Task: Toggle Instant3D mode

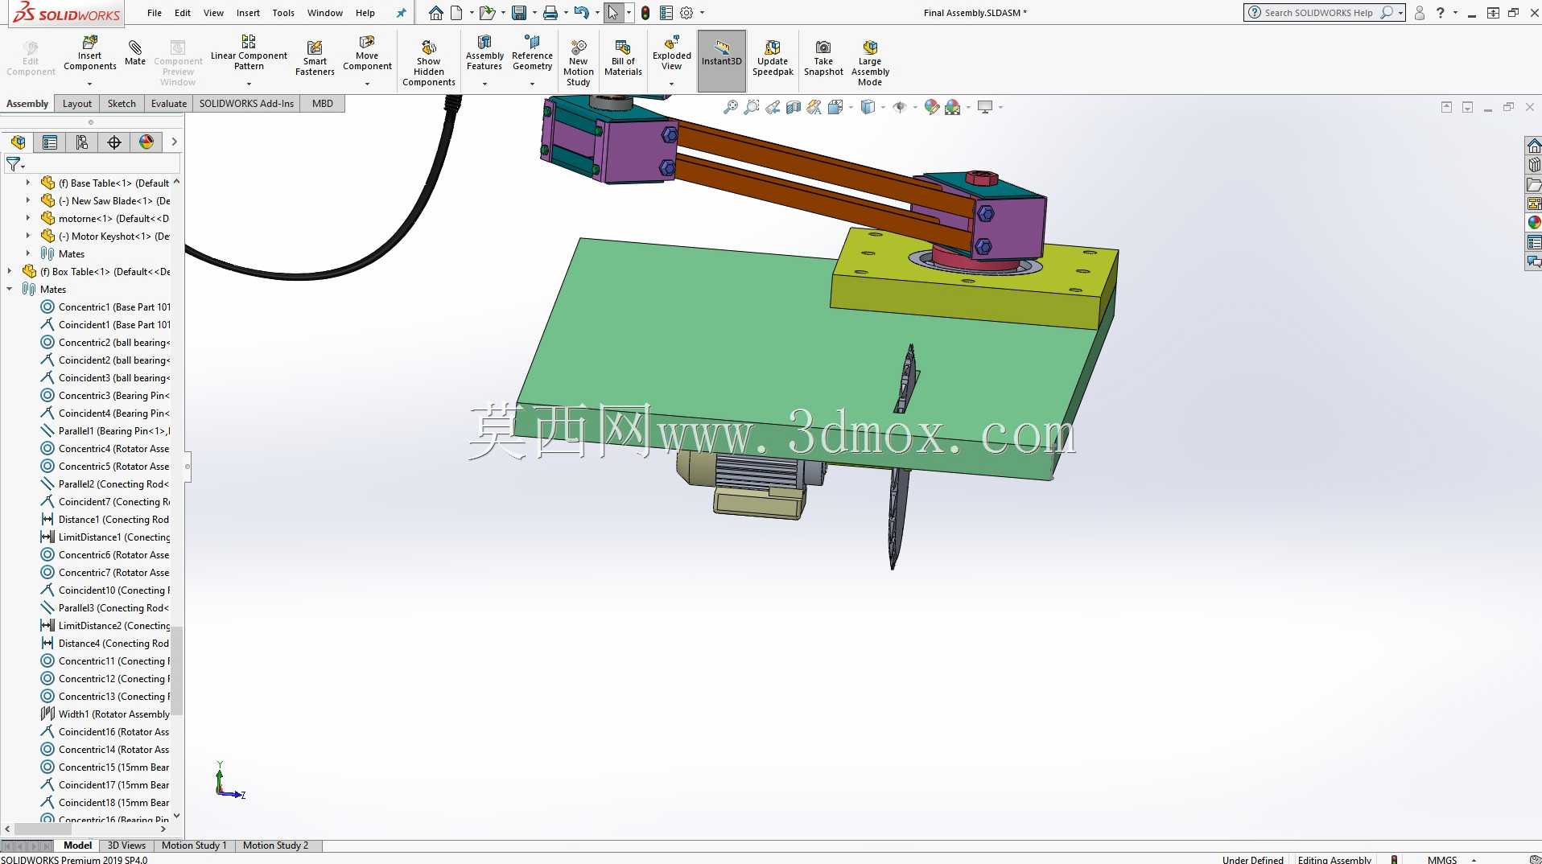Action: pyautogui.click(x=722, y=60)
